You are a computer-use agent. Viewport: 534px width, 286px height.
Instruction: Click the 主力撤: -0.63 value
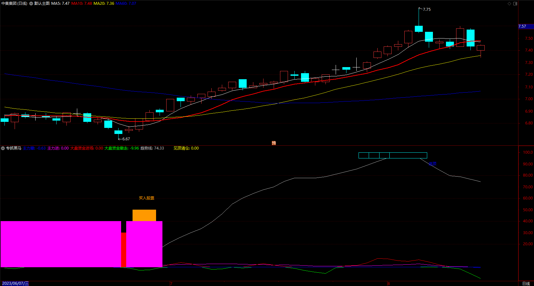point(34,148)
